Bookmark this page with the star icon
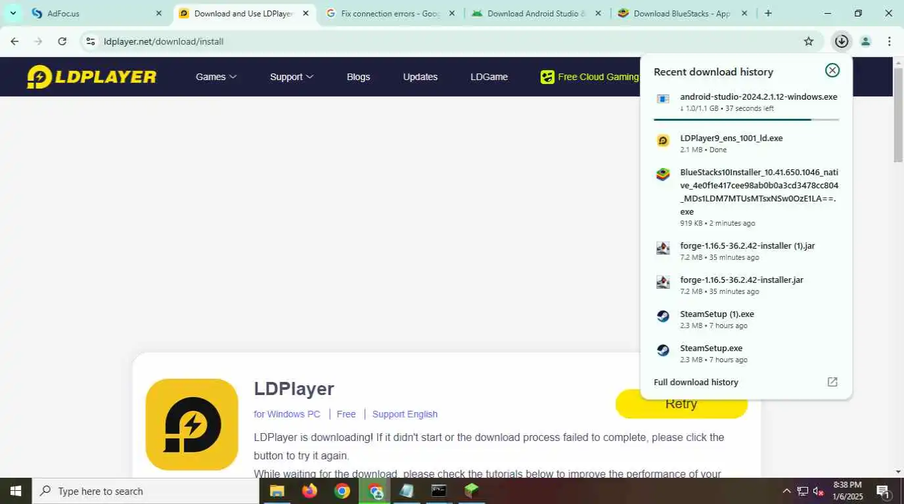 click(x=809, y=41)
